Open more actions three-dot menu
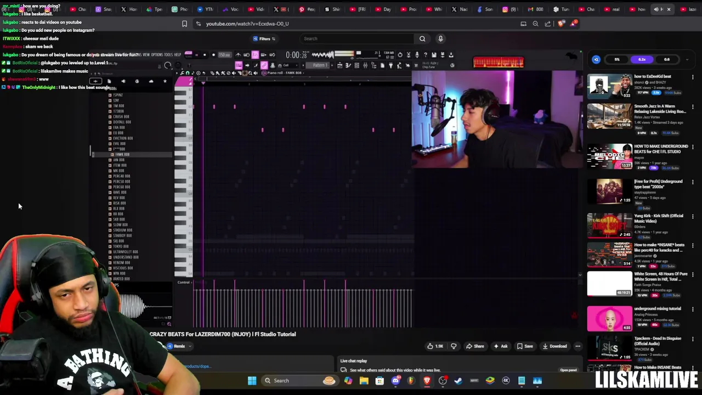 pos(578,346)
